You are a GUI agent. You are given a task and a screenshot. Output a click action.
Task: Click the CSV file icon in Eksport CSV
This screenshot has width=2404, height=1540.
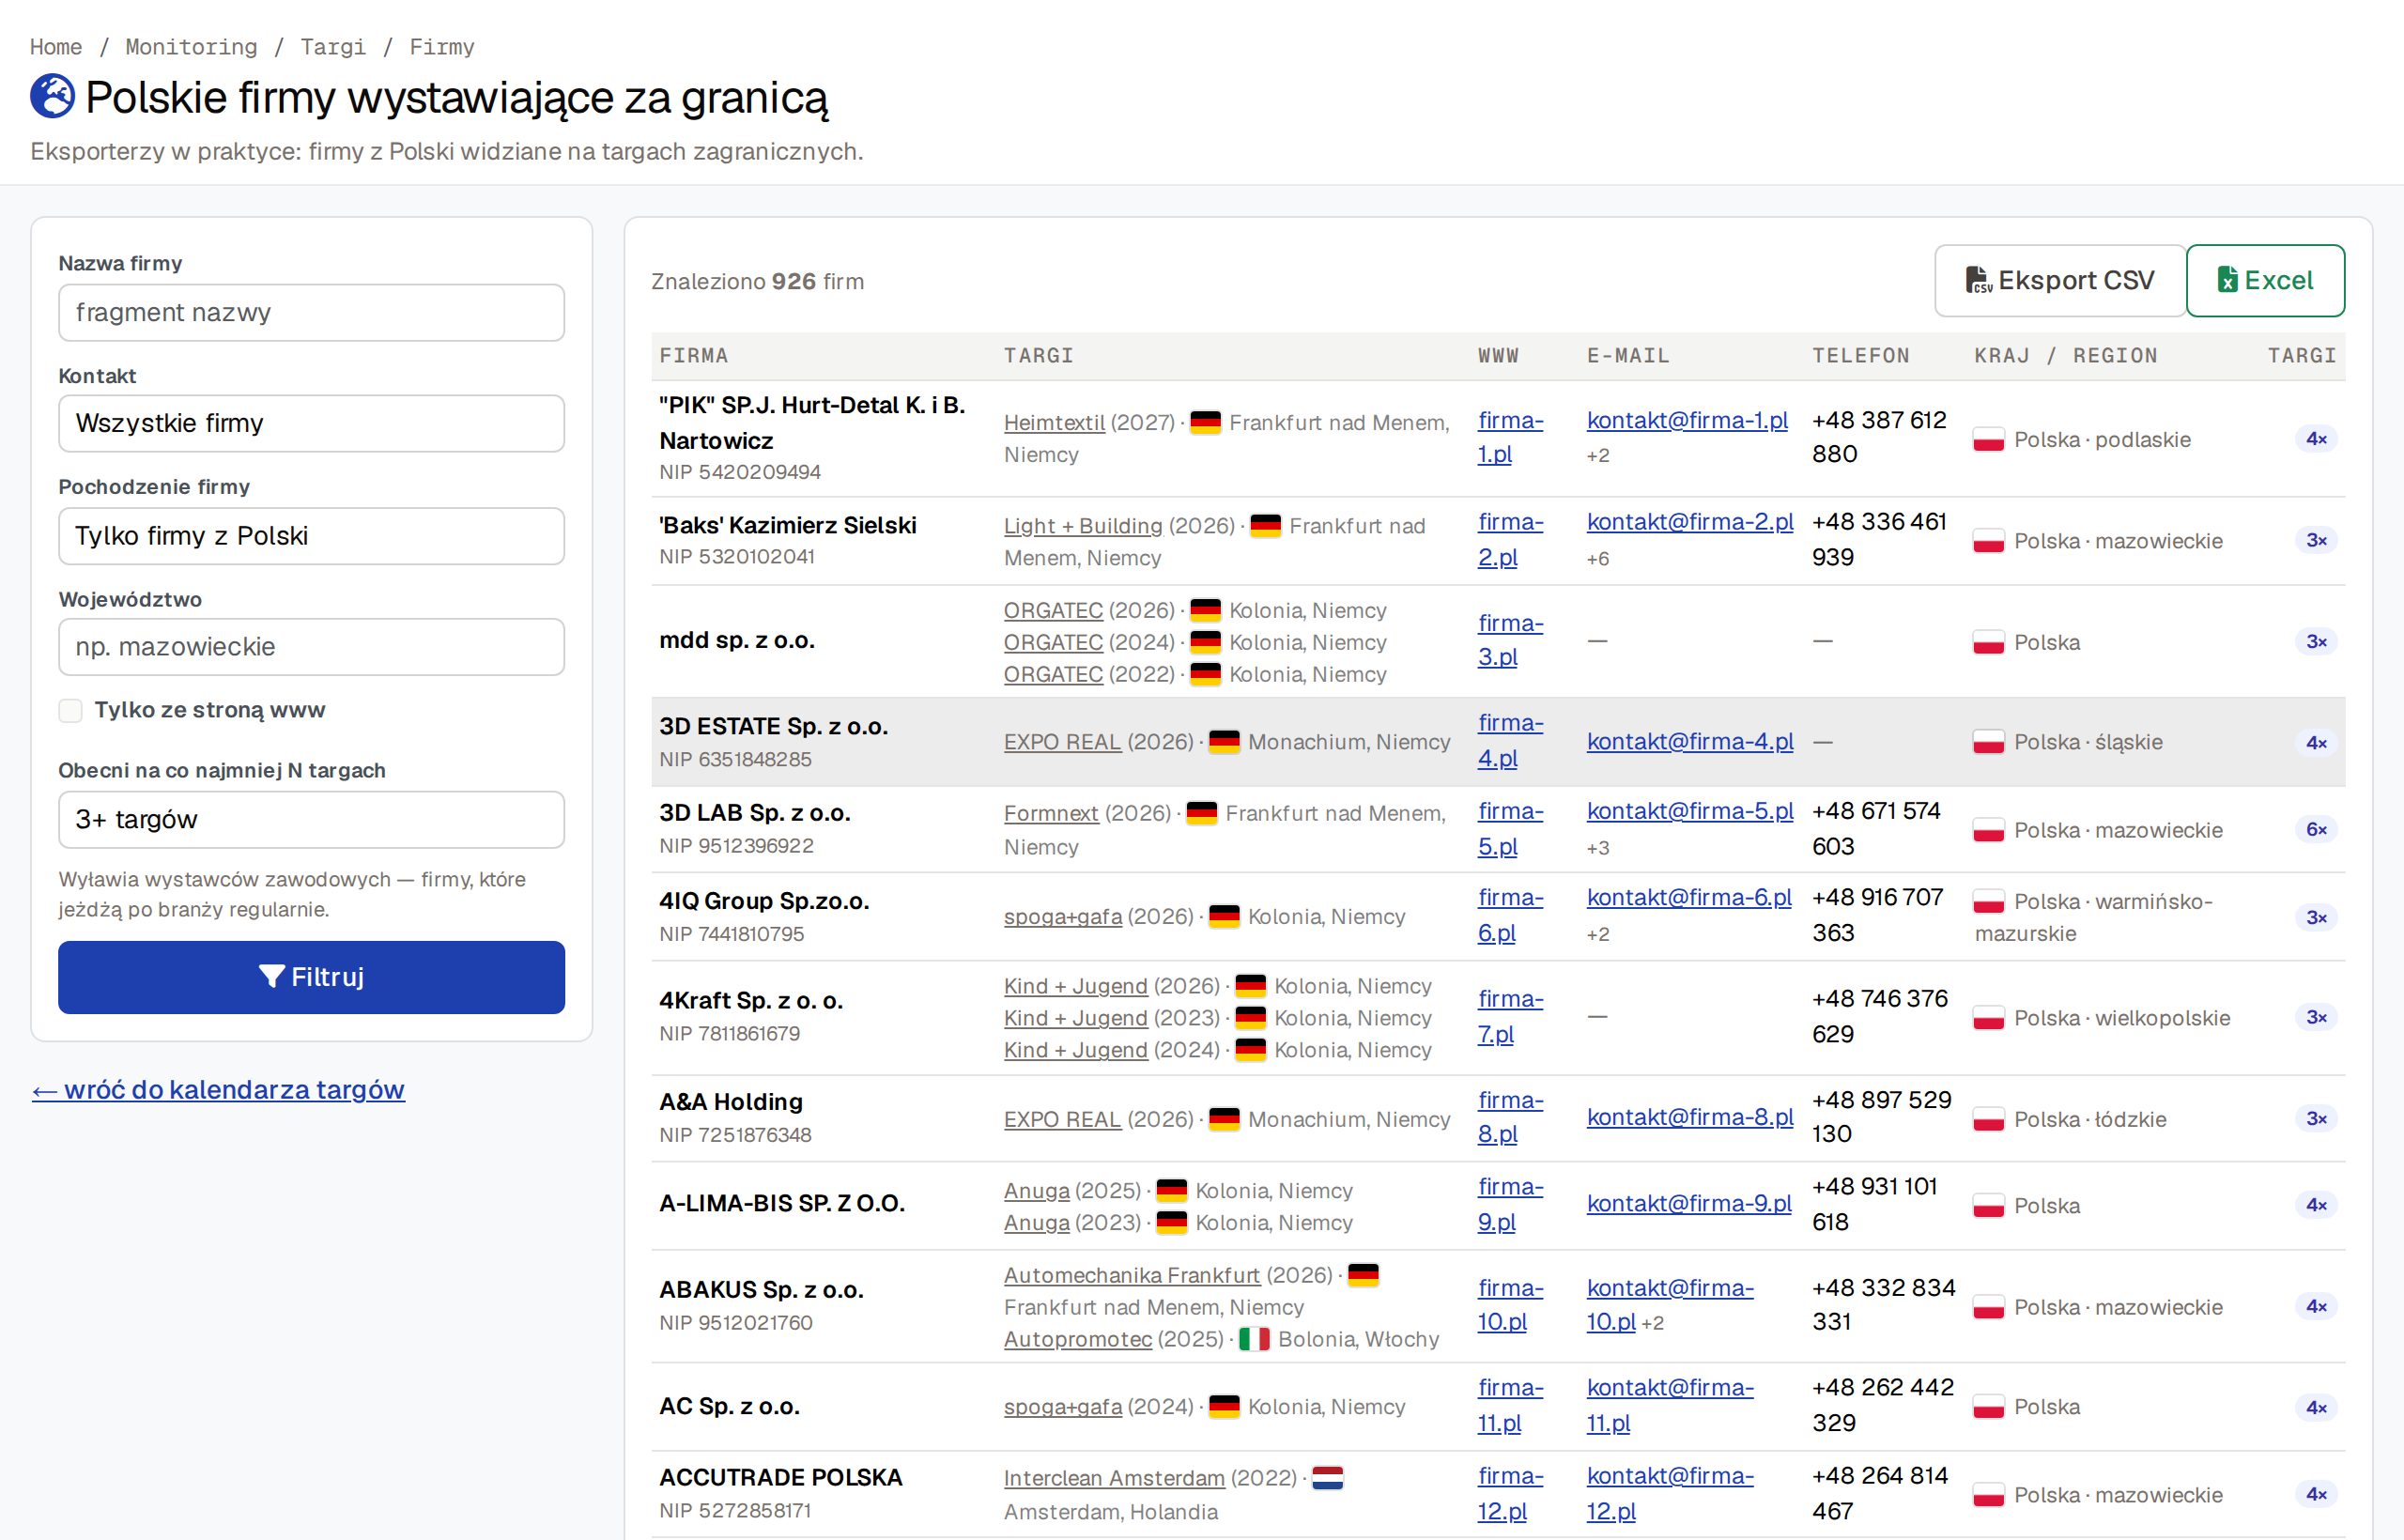pyautogui.click(x=1978, y=280)
